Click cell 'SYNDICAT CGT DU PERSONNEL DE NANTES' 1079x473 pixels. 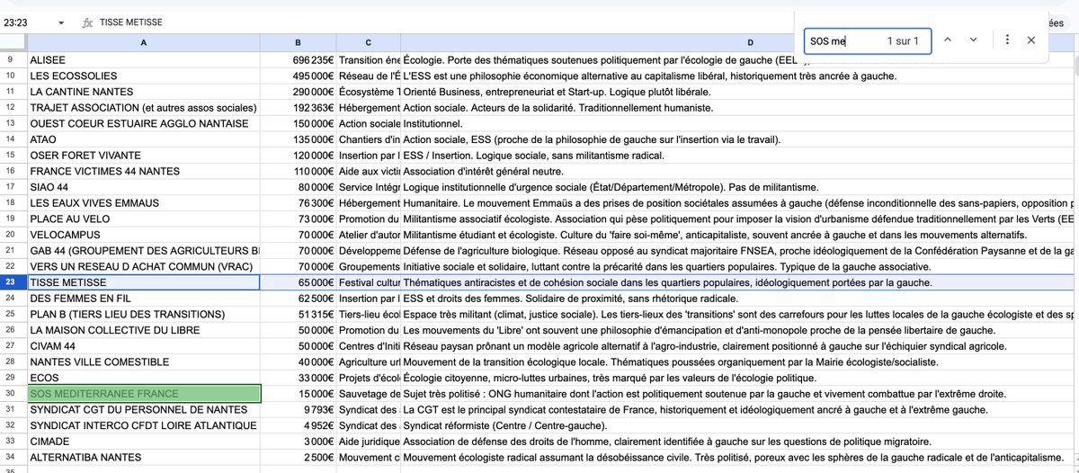pyautogui.click(x=144, y=410)
